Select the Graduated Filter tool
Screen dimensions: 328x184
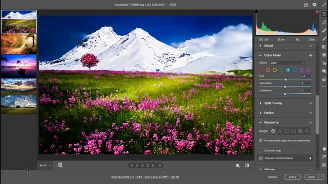[324, 47]
